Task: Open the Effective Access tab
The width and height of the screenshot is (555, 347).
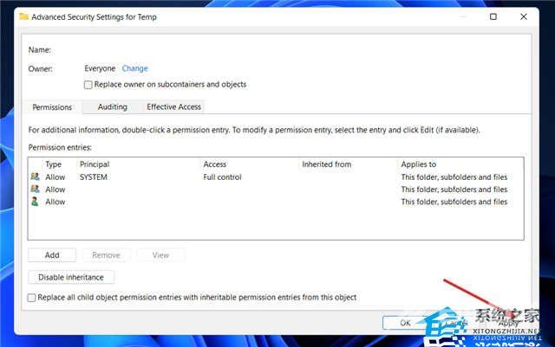Action: [173, 107]
